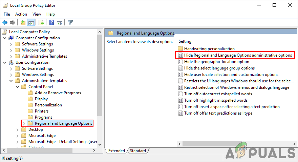Image resolution: width=298 pixels, height=162 pixels.
Task: Open the Help toolbar icon
Action: click(x=51, y=23)
